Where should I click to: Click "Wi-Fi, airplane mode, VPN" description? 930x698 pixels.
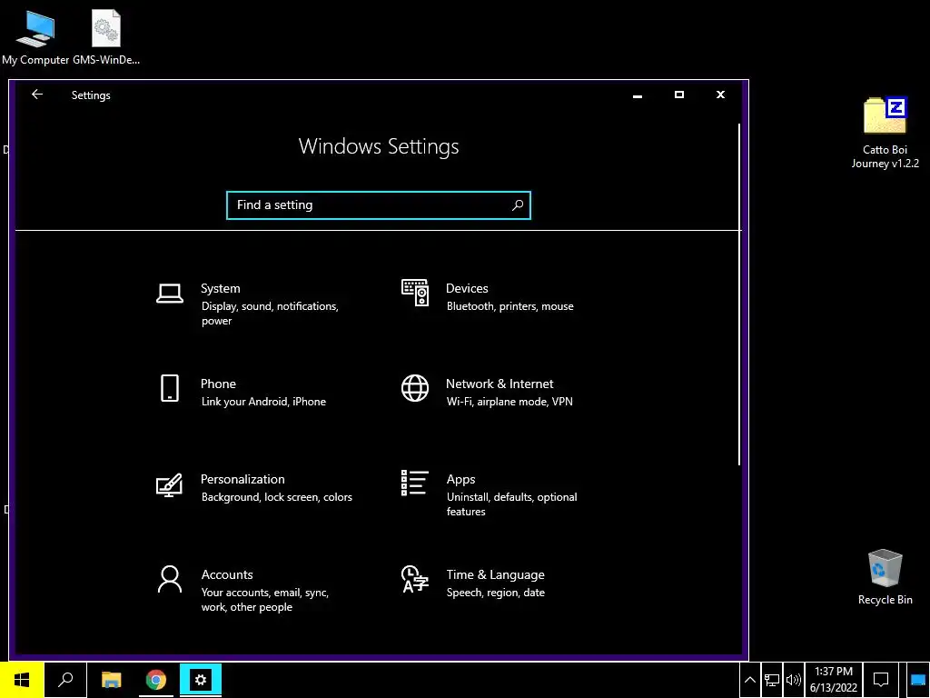510,402
